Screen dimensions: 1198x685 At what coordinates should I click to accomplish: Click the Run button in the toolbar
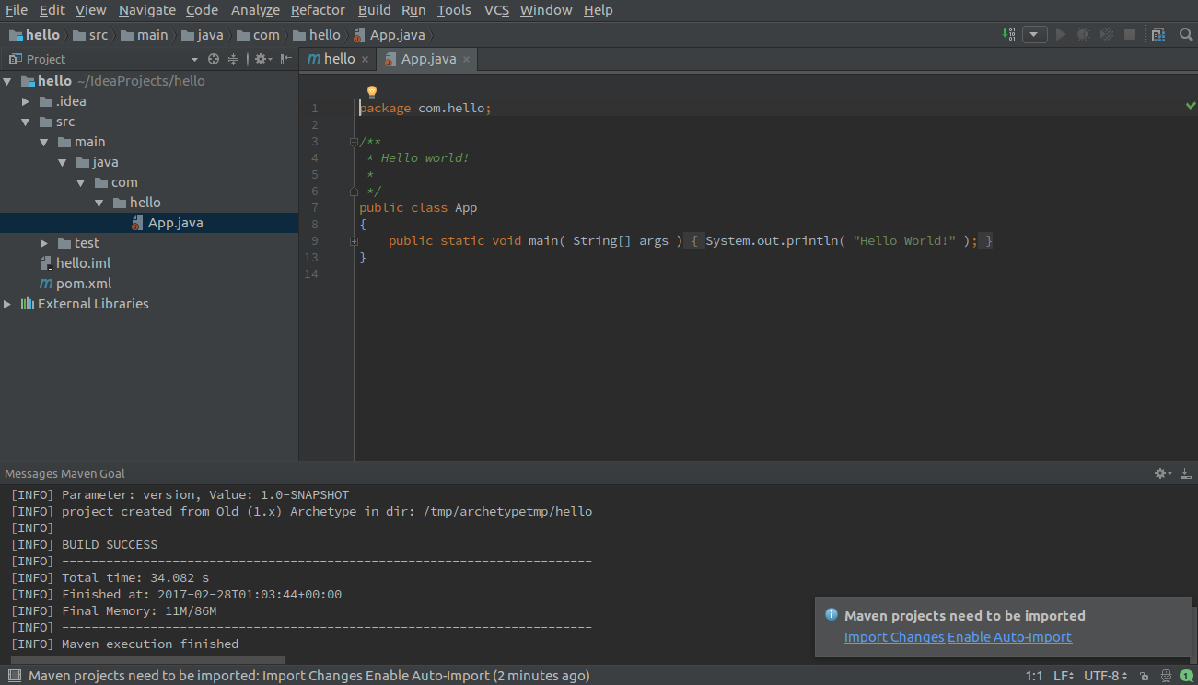(1061, 34)
